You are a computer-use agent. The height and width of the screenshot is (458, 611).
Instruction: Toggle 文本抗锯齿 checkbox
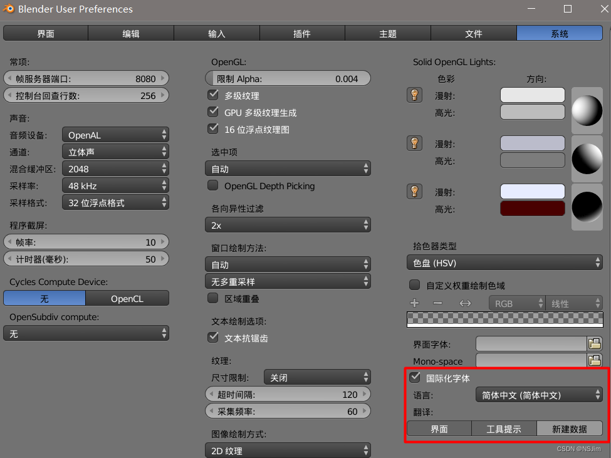pyautogui.click(x=213, y=337)
